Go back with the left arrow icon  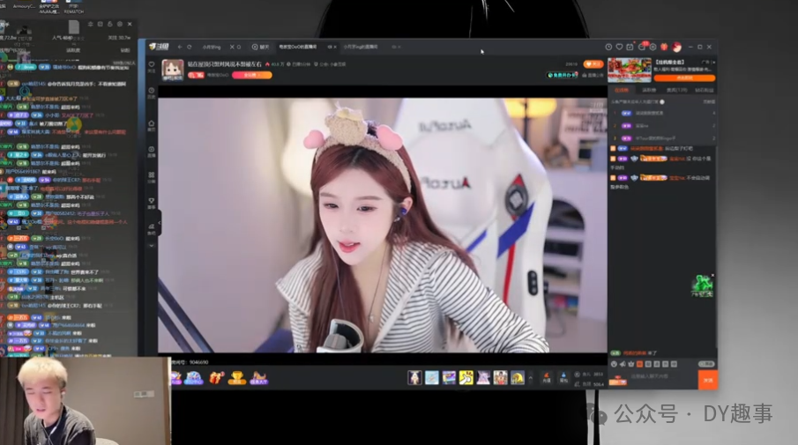180,47
